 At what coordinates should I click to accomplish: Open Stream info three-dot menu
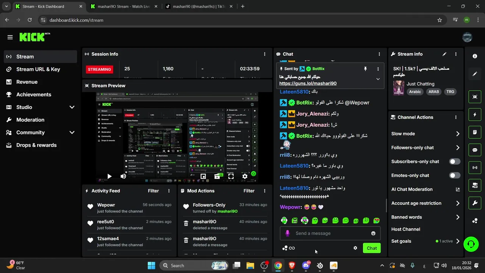point(456,54)
